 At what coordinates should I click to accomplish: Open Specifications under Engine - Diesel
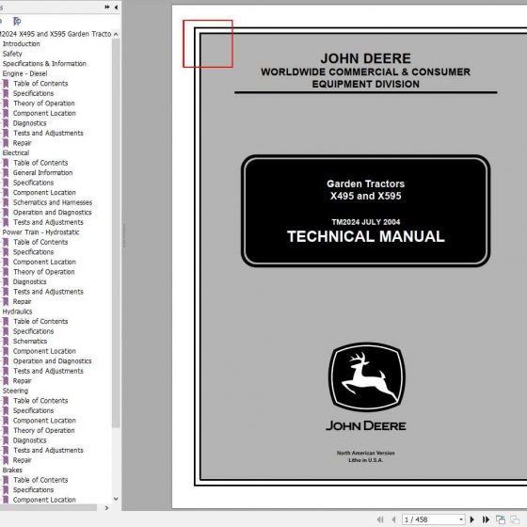click(33, 93)
